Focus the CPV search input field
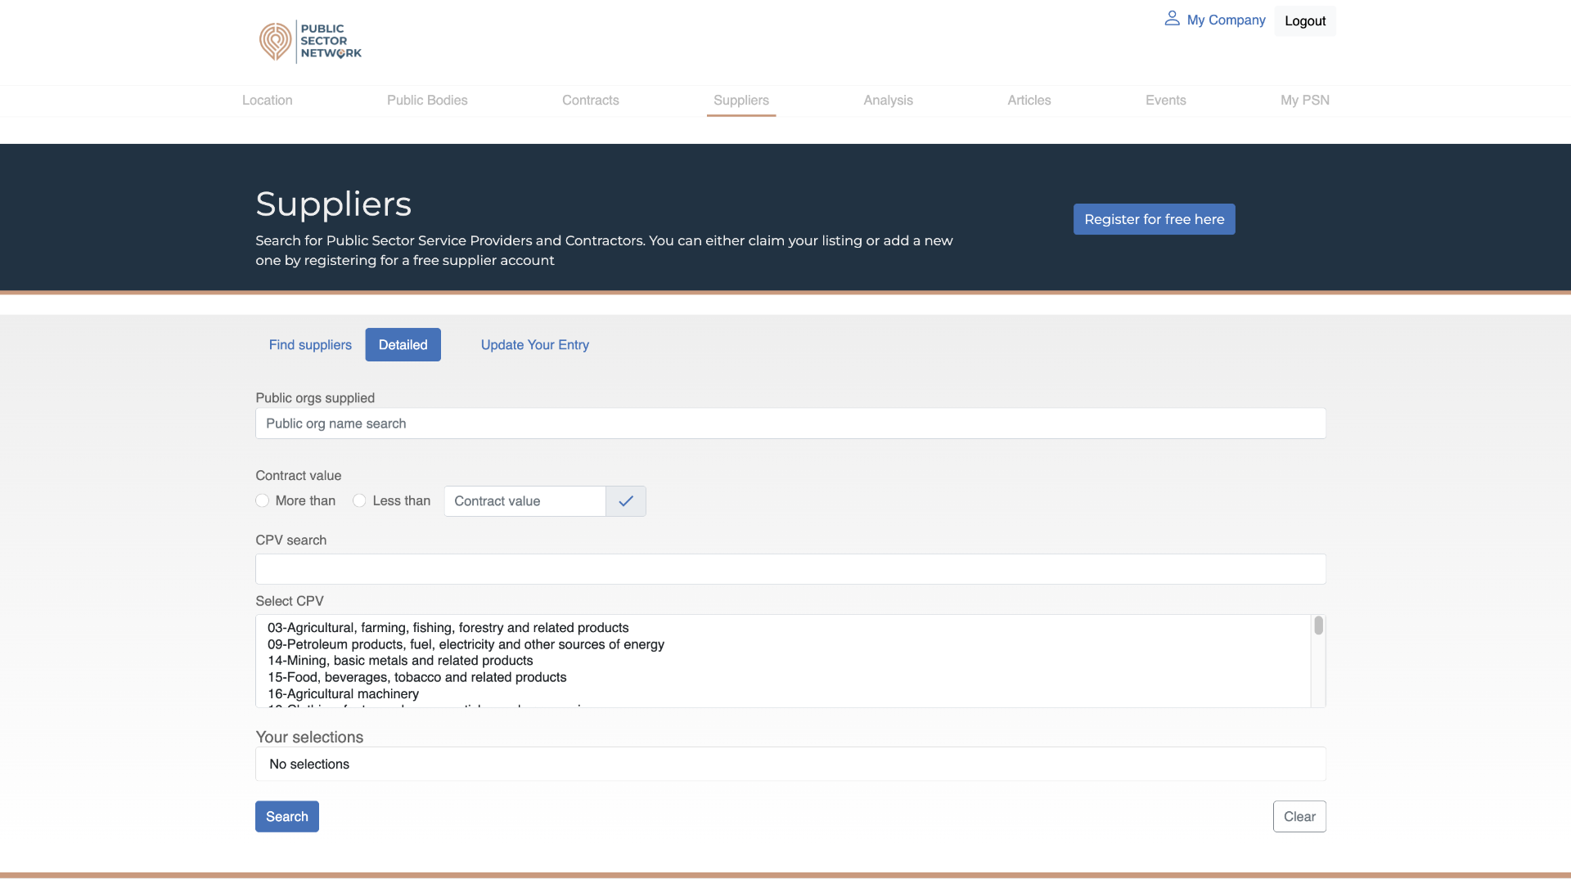This screenshot has height=879, width=1571. coord(790,569)
